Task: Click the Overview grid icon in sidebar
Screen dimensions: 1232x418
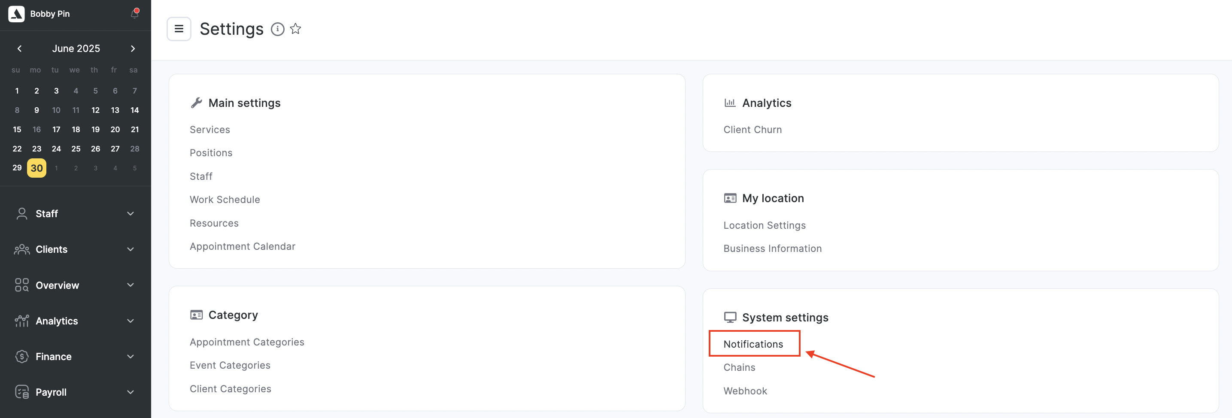Action: pyautogui.click(x=21, y=285)
